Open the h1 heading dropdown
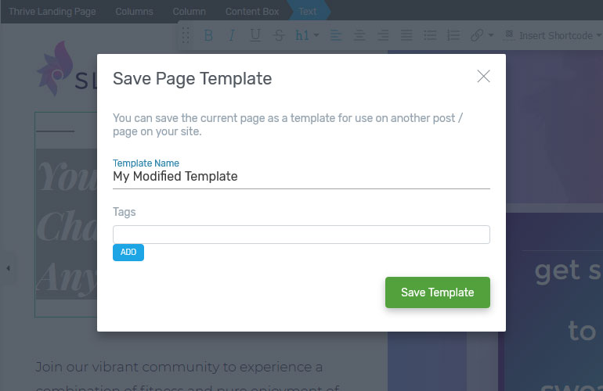 point(307,35)
